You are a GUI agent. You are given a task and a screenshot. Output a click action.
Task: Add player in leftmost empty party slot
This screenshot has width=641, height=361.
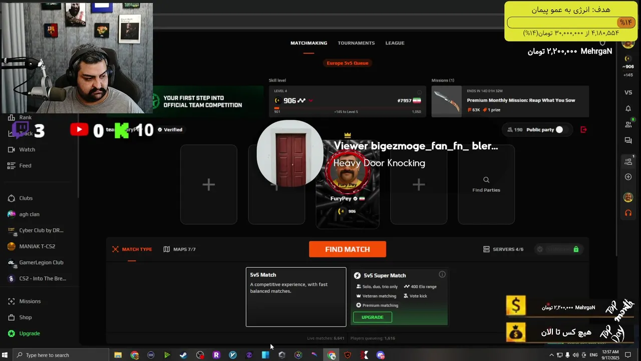pyautogui.click(x=209, y=185)
